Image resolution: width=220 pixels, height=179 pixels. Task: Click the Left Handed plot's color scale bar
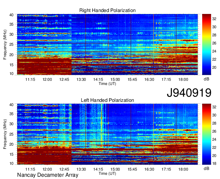click(206, 134)
